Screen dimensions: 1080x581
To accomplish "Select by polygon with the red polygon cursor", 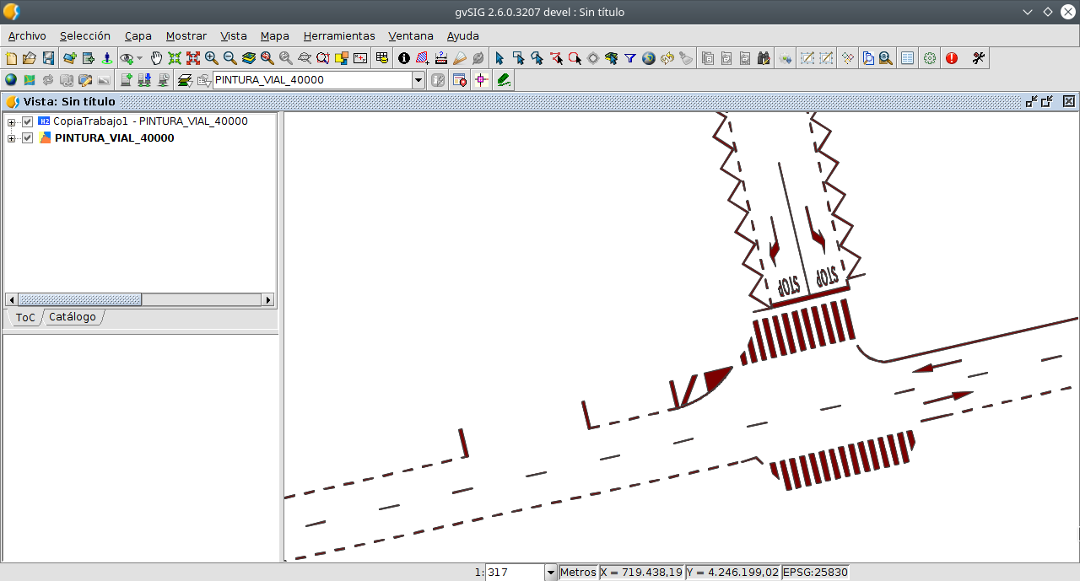I will tap(556, 58).
